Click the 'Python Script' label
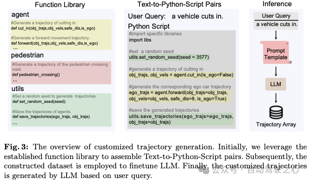This screenshot has height=182, width=309. pyautogui.click(x=149, y=26)
